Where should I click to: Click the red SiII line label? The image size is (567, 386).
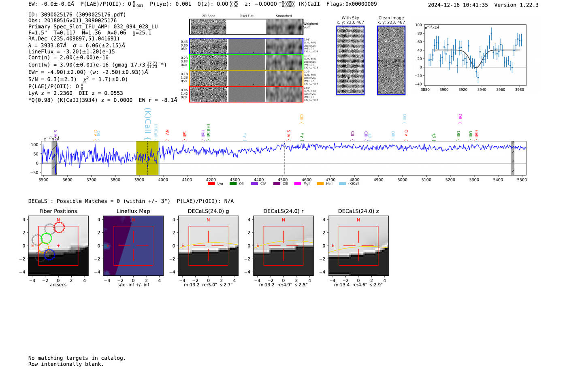[x=185, y=136]
